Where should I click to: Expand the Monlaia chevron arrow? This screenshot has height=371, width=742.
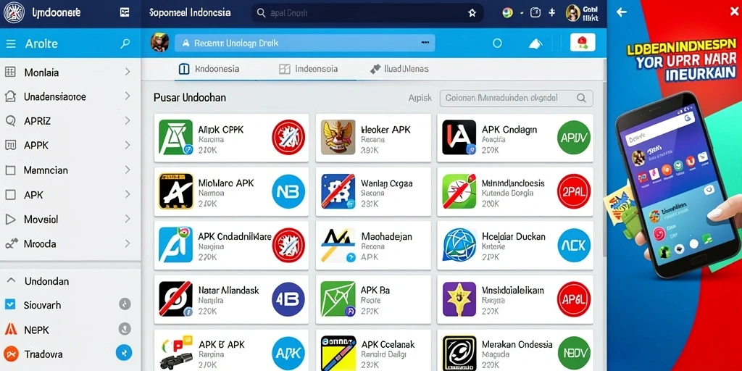point(128,72)
